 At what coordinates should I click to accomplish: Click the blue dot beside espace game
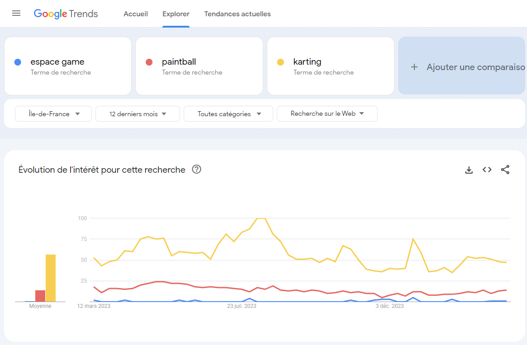18,62
